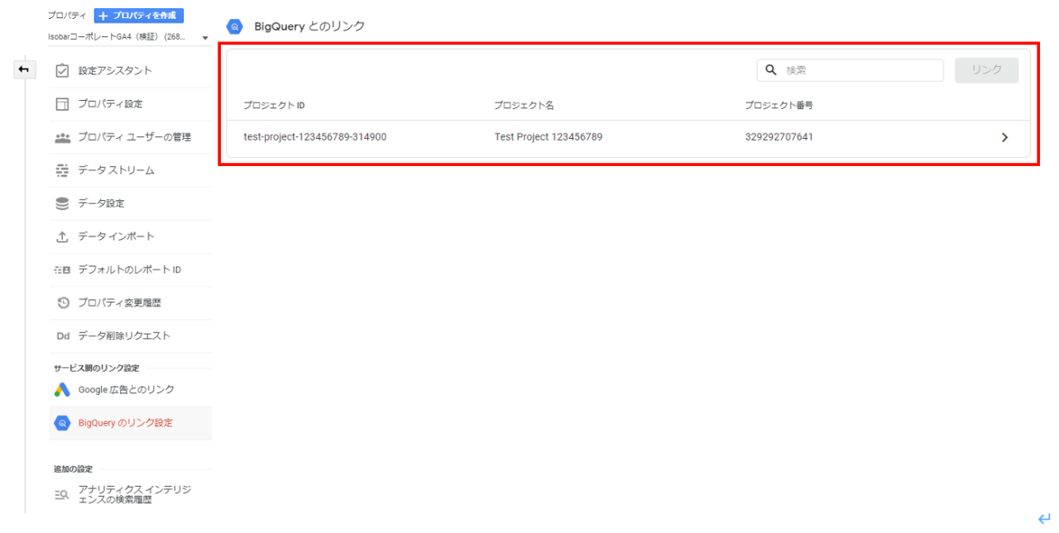The image size is (1059, 533).
Task: Click the property change history clock icon
Action: click(62, 303)
